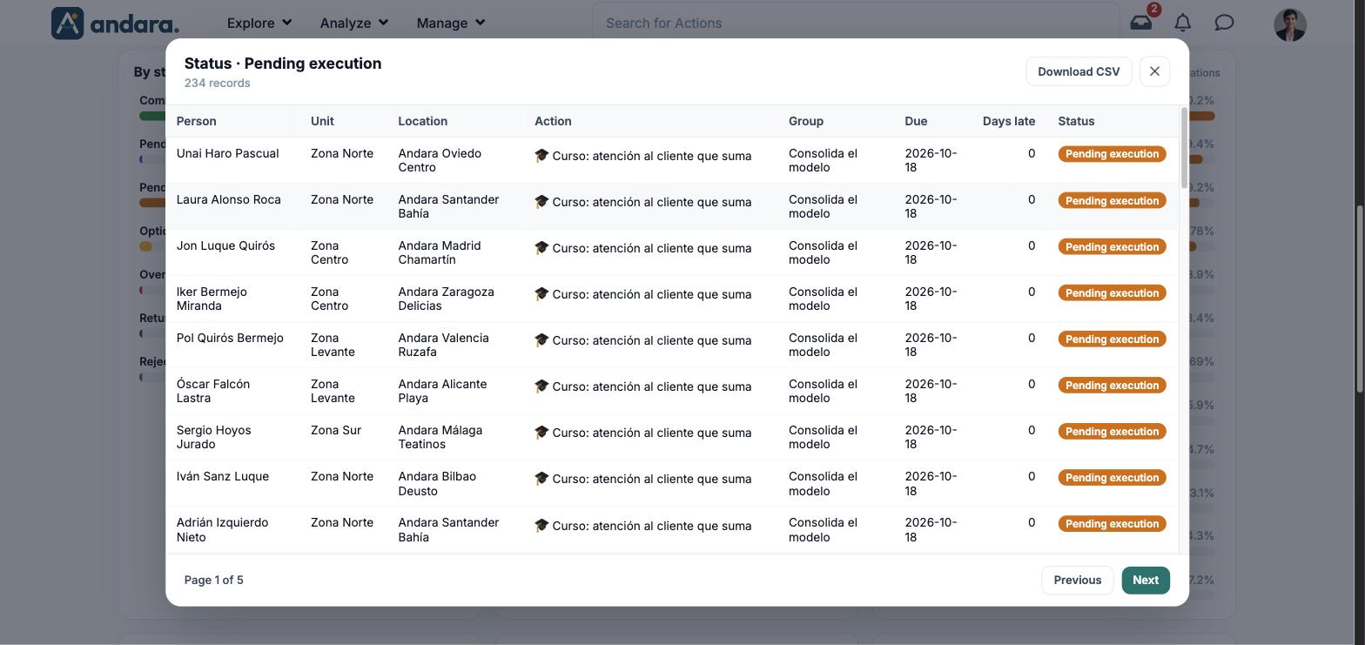This screenshot has height=645, width=1365.
Task: Sort by the Days late column header
Action: click(1009, 121)
